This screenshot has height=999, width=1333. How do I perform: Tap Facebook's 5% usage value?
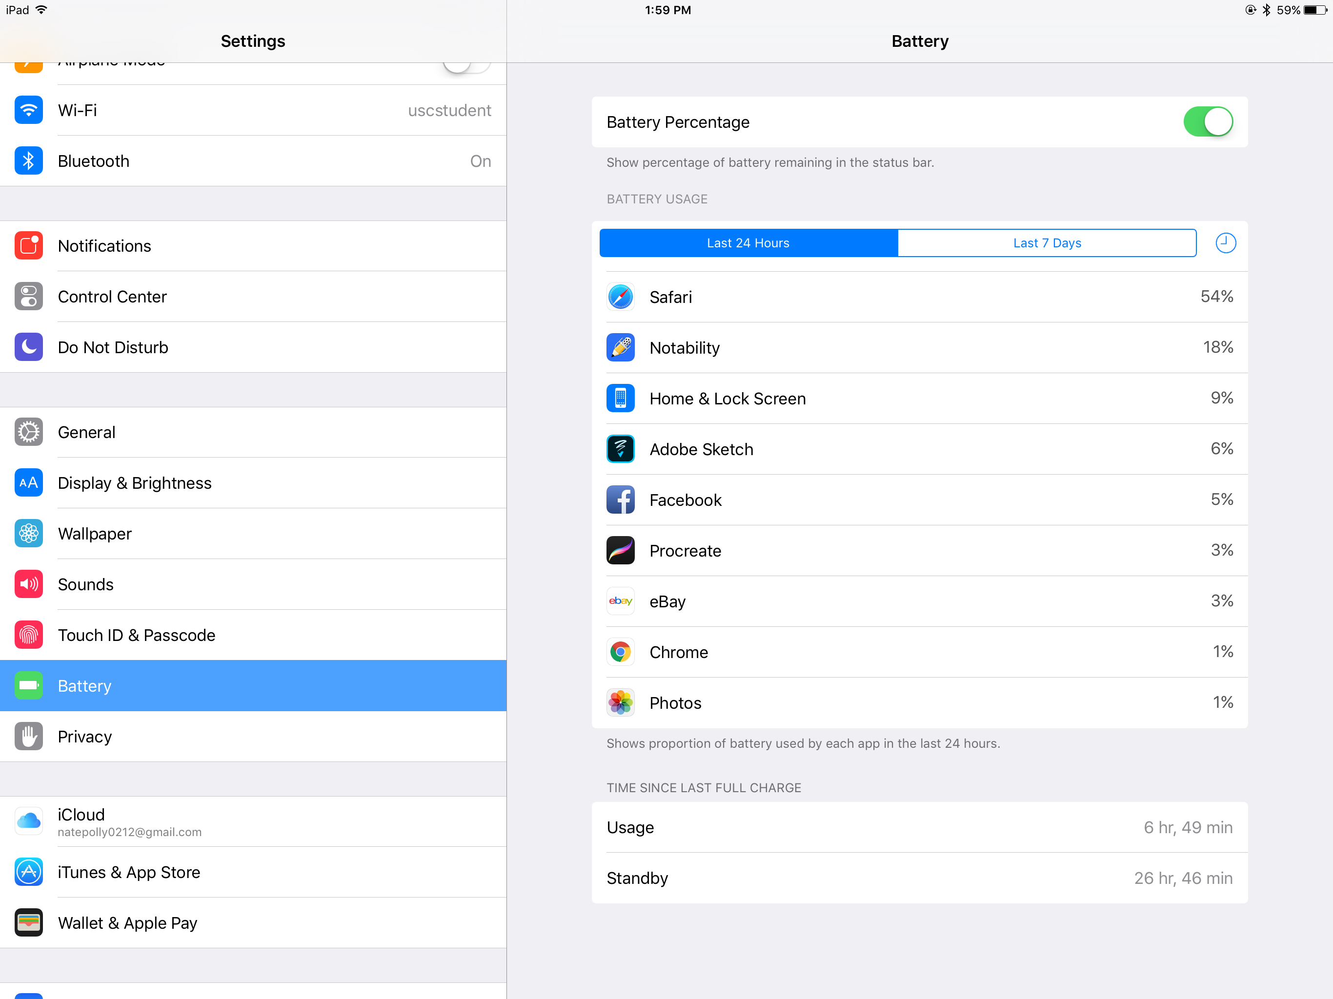point(1222,499)
